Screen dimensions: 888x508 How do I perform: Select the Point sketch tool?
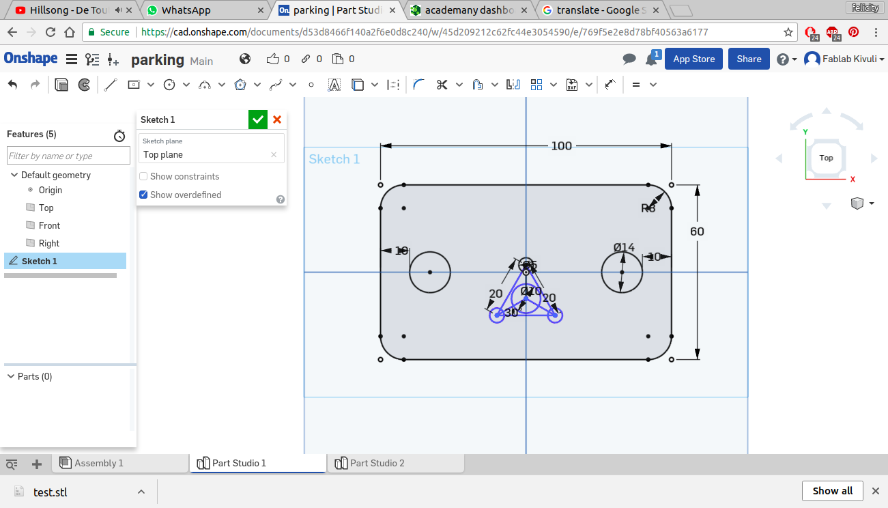(x=311, y=85)
